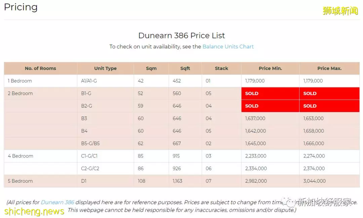Image resolution: width=363 pixels, height=218 pixels.
Task: Click the minimum price 2,334,000
Action: point(256,169)
